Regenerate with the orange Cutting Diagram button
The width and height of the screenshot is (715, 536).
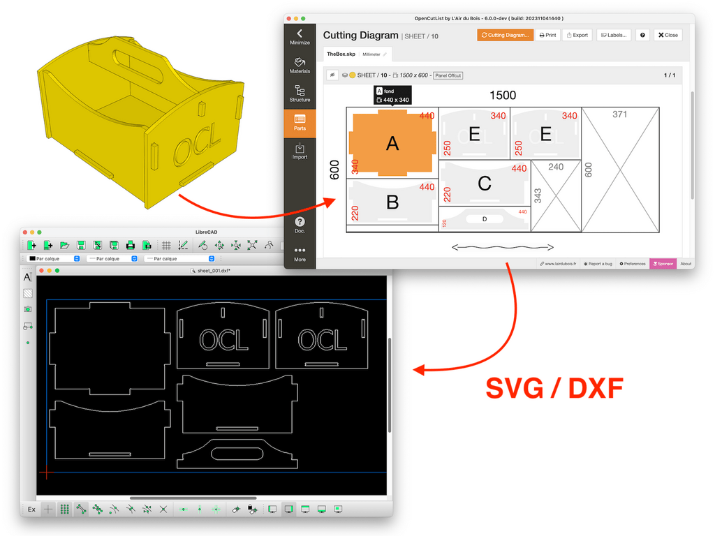[506, 35]
